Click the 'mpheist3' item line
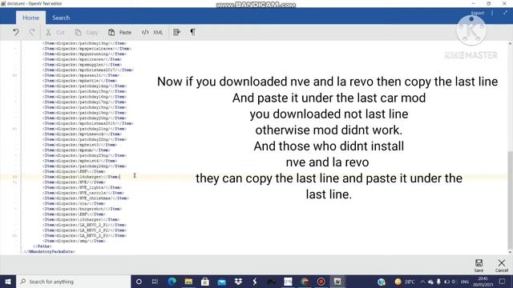Viewport: 513px width, 288px height. (x=79, y=145)
